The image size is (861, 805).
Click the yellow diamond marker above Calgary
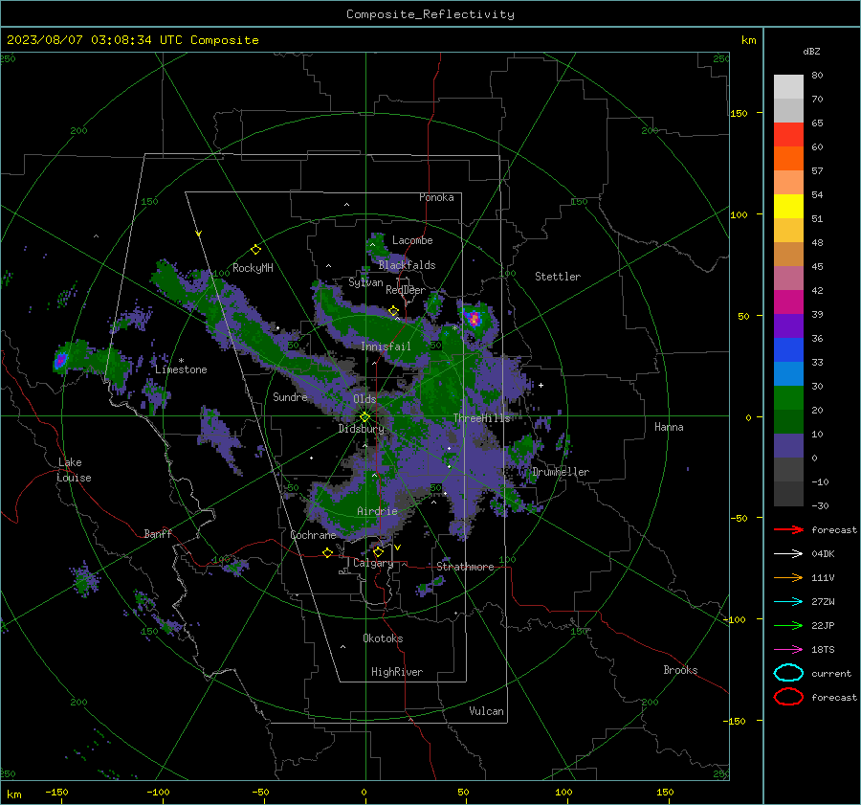point(378,551)
